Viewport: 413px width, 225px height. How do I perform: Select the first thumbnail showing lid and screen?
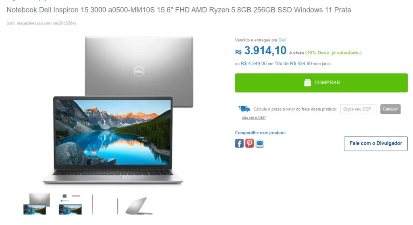tap(36, 204)
